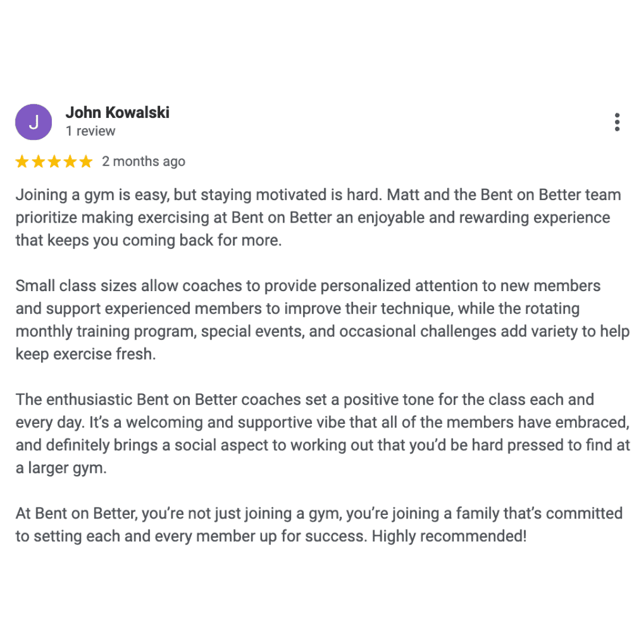Click the fifth rating star
This screenshot has height=643, width=643.
click(x=86, y=161)
